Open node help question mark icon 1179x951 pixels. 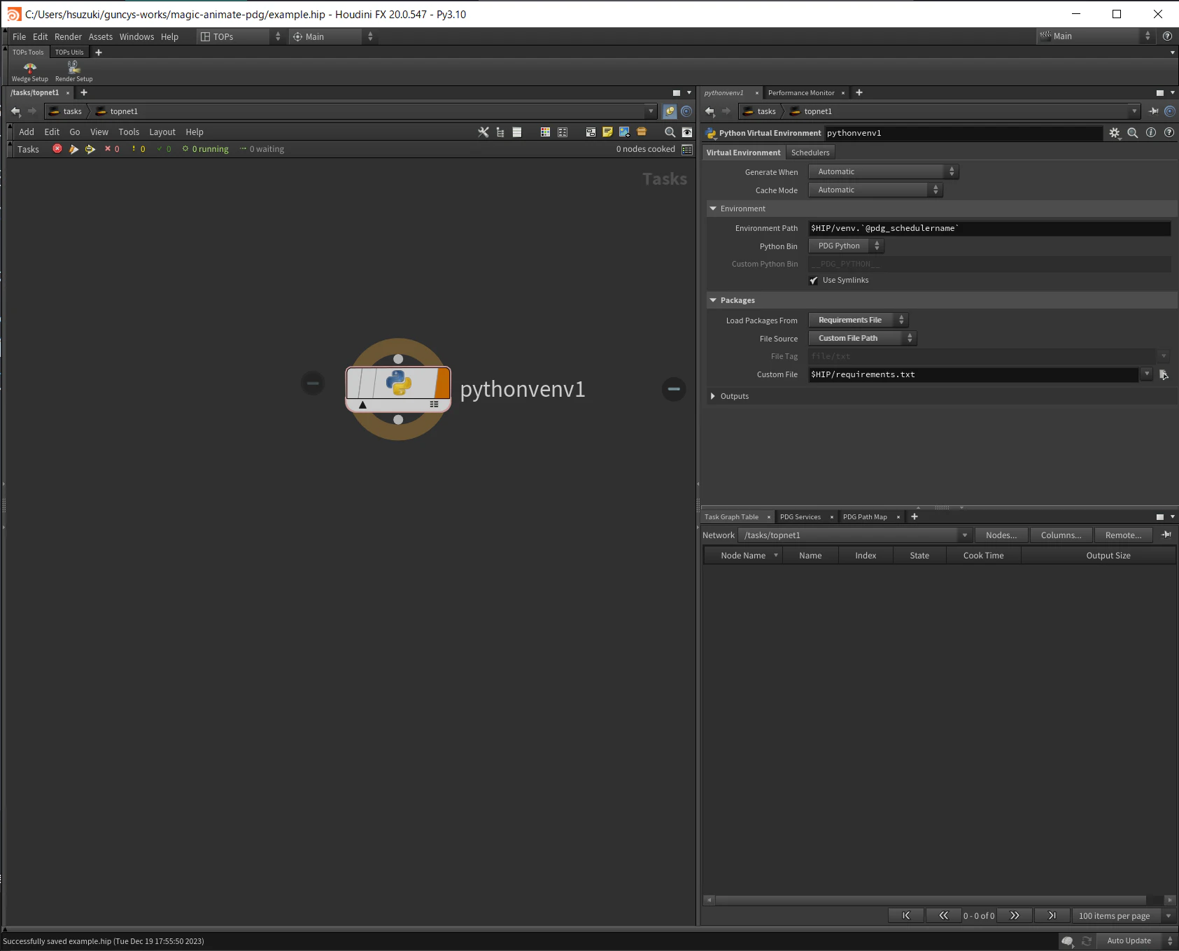click(1169, 133)
